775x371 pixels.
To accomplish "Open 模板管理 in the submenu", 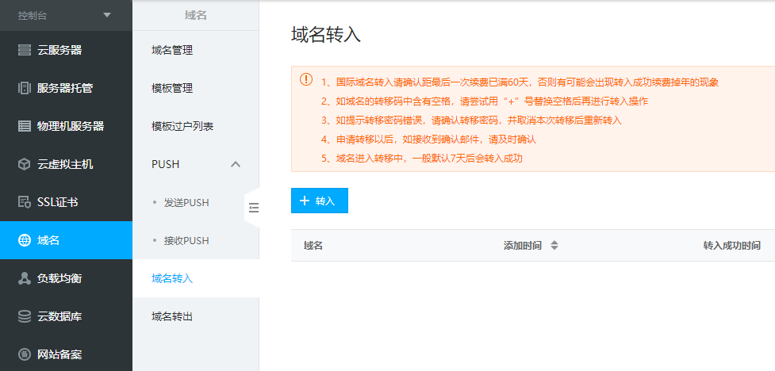I will 172,88.
